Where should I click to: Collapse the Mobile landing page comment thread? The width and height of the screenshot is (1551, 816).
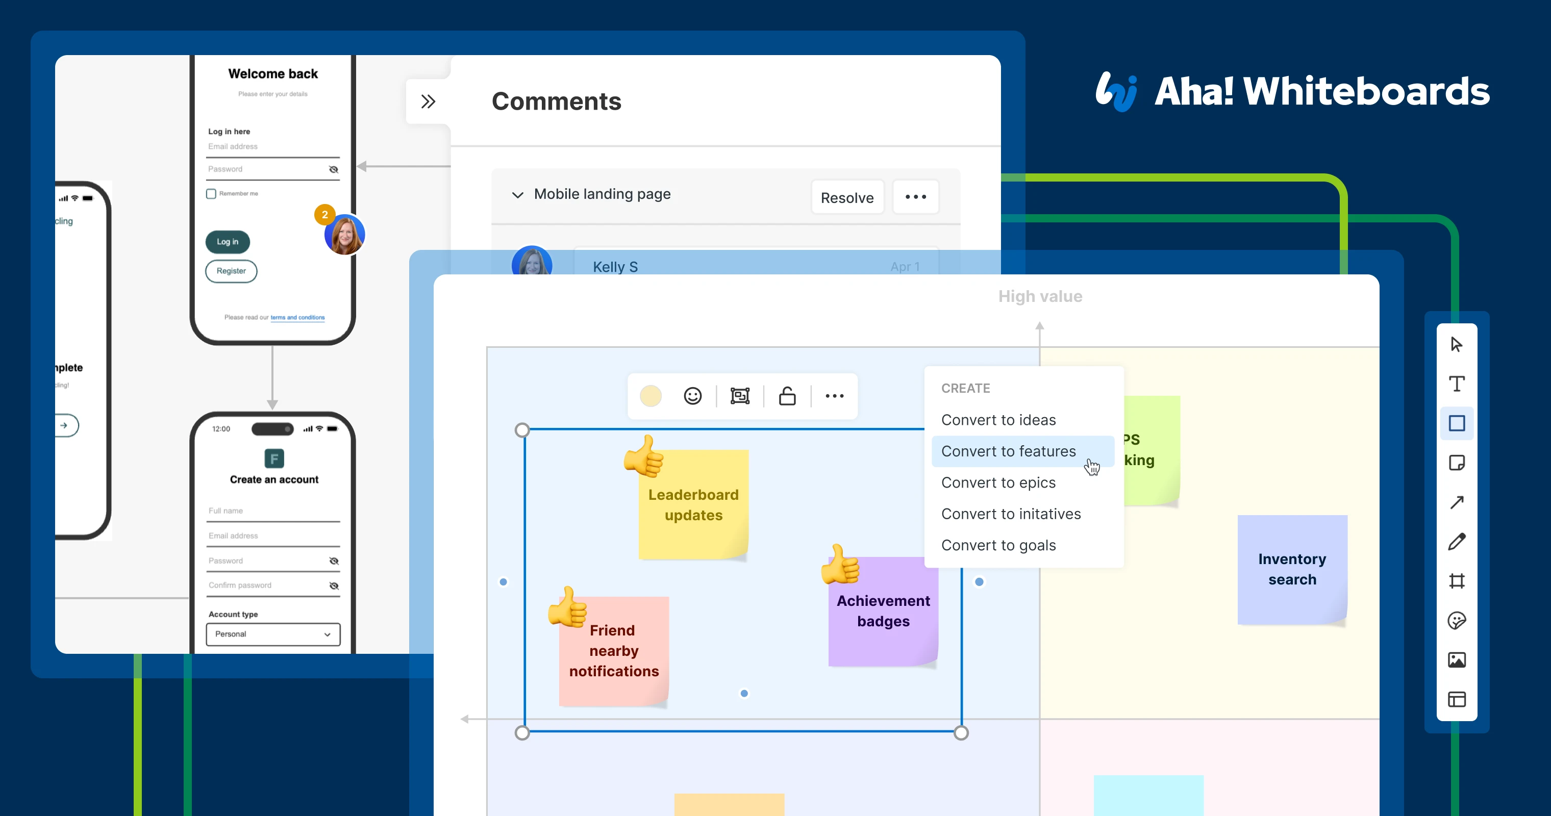pyautogui.click(x=517, y=195)
